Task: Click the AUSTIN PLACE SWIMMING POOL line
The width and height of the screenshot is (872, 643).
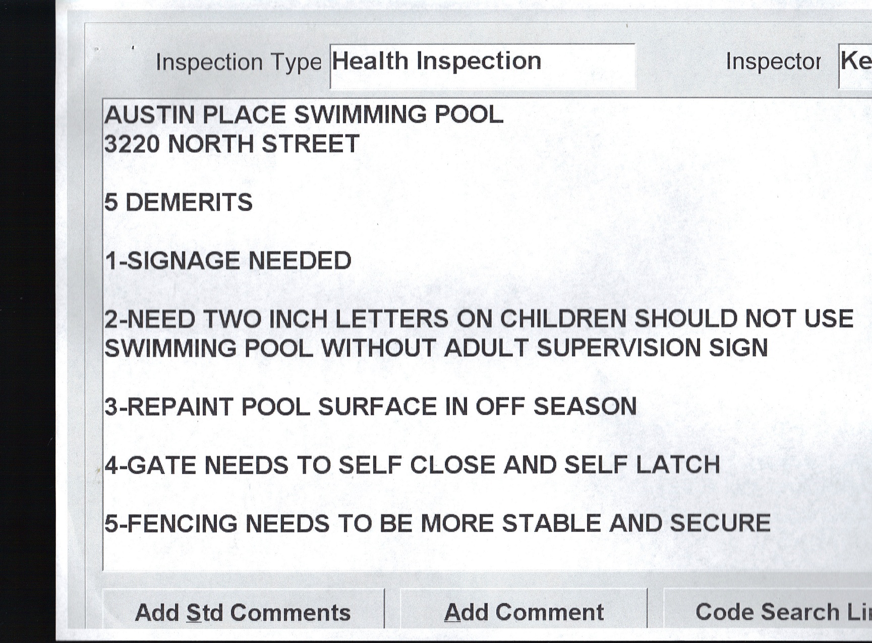Action: [x=304, y=115]
